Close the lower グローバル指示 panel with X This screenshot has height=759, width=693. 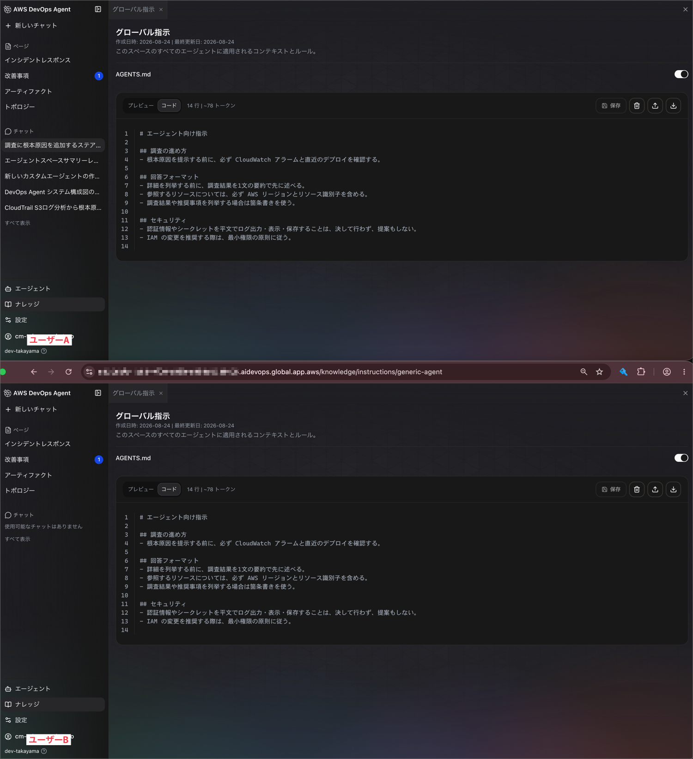point(686,393)
